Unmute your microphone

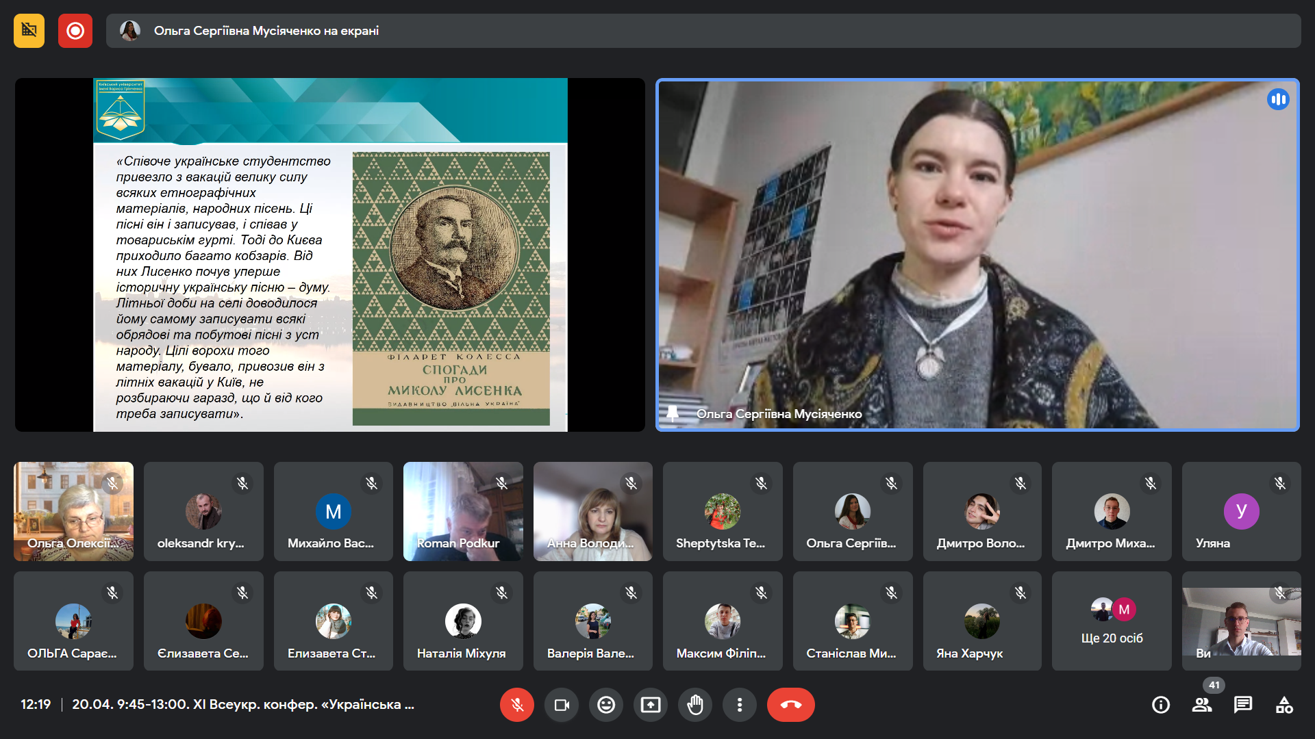point(516,705)
